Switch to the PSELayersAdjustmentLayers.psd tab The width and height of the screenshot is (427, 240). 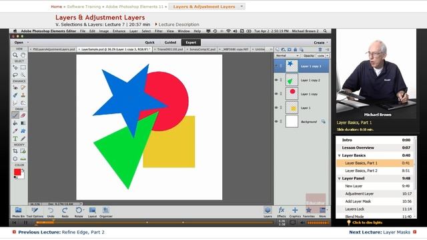coord(53,49)
